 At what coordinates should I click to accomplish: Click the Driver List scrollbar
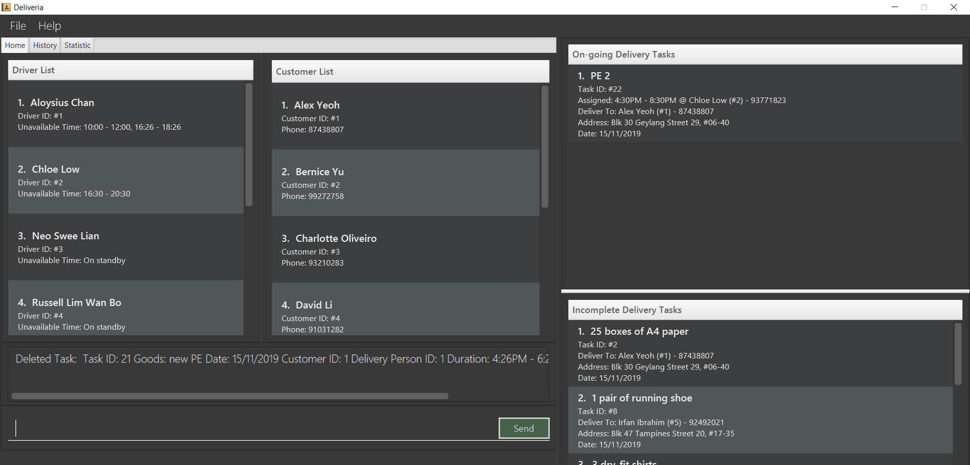[x=249, y=144]
